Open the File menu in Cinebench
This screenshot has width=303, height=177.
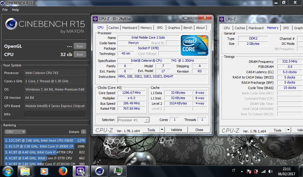[5, 10]
